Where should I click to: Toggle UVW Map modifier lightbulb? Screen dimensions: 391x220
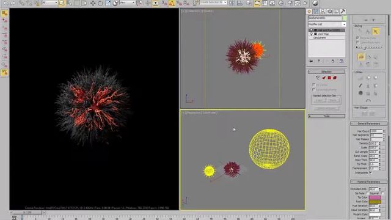pos(311,34)
